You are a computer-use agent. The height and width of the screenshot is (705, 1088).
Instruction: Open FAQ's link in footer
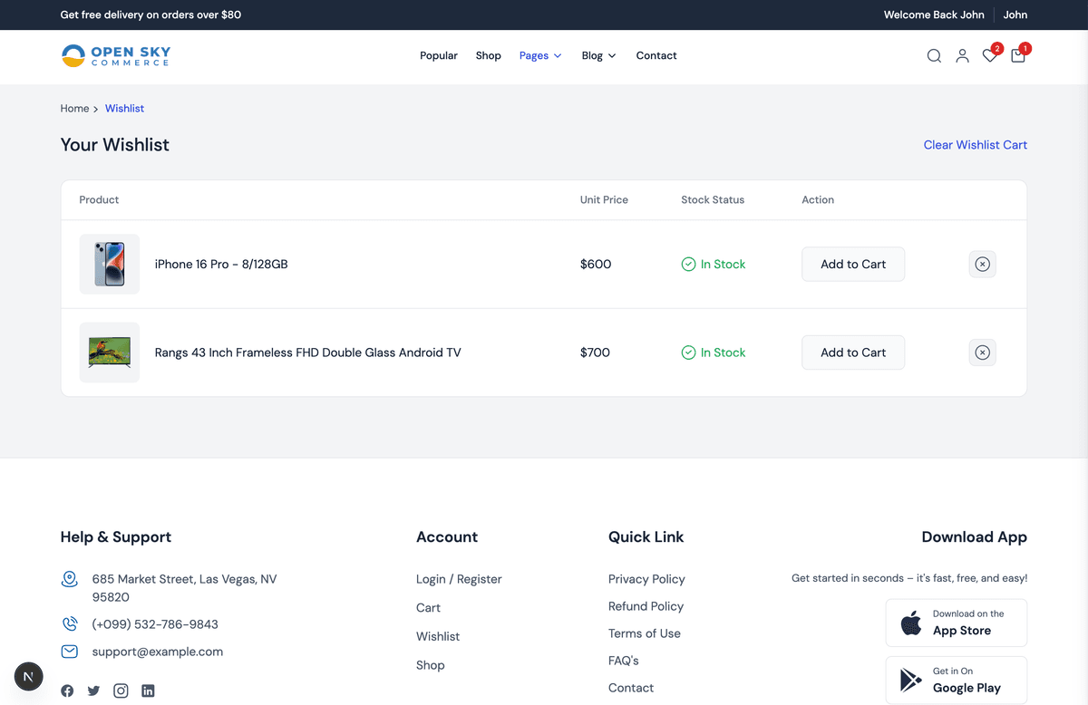point(624,661)
